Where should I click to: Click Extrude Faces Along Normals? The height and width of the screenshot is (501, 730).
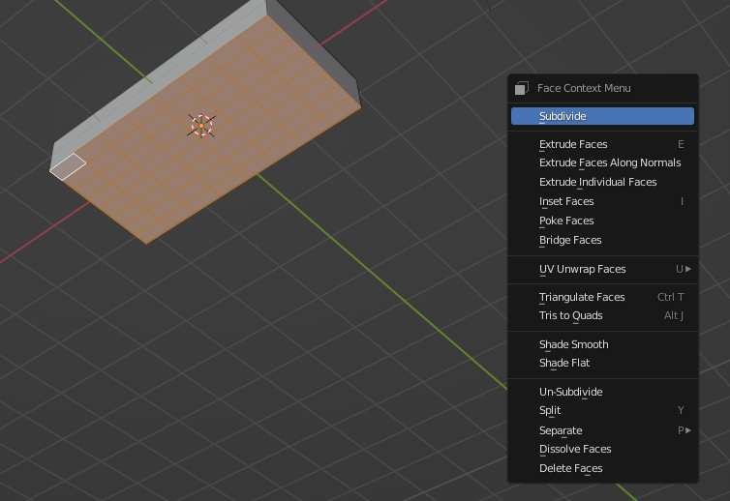point(602,162)
